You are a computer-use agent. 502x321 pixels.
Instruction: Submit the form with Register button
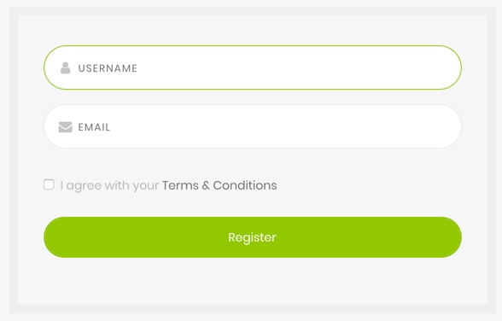click(x=253, y=237)
